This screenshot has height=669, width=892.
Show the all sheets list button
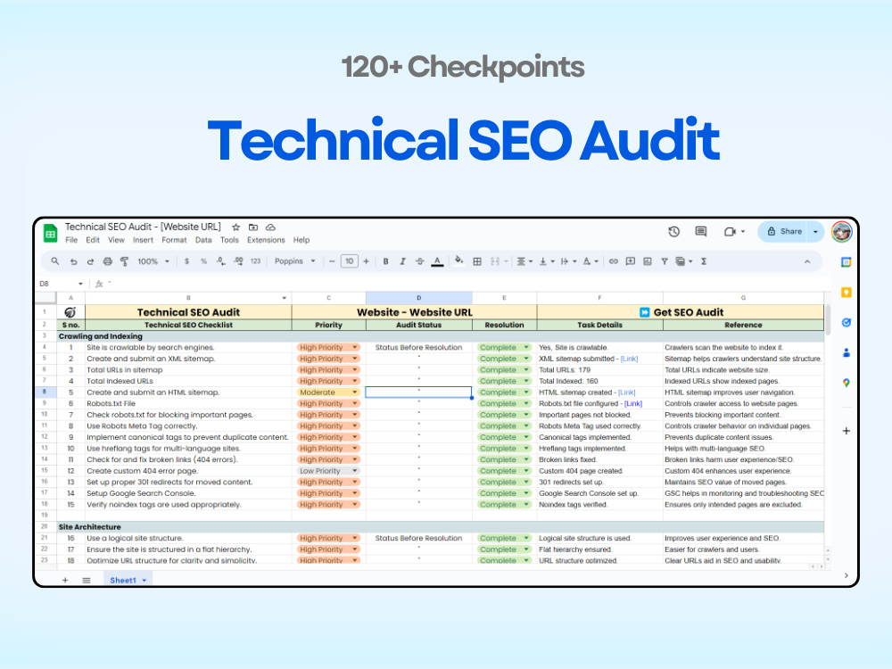87,581
